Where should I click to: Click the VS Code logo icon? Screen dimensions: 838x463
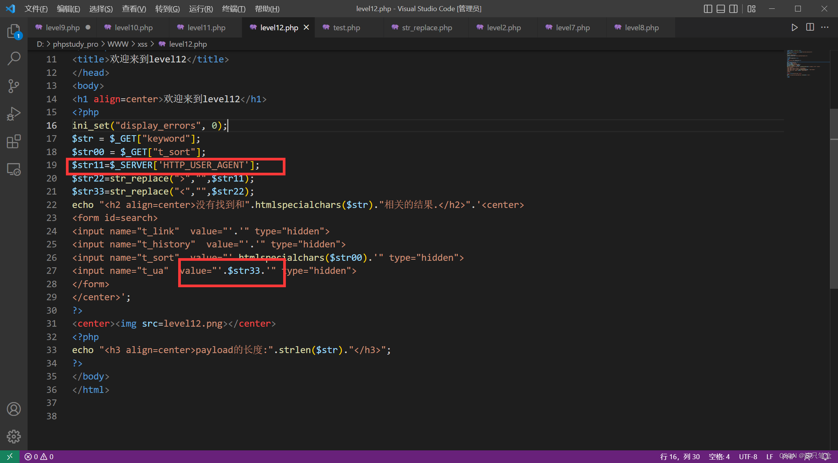pyautogui.click(x=11, y=8)
